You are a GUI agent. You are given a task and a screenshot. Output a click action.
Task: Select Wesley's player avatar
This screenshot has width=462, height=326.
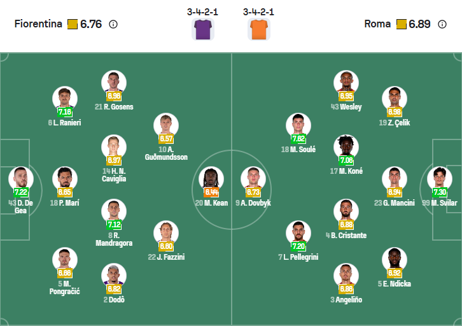(346, 83)
